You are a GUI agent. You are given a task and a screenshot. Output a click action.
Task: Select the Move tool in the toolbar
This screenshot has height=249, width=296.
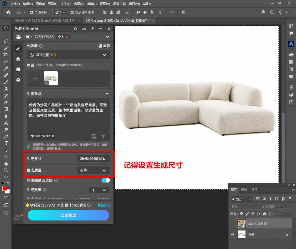tap(6, 28)
